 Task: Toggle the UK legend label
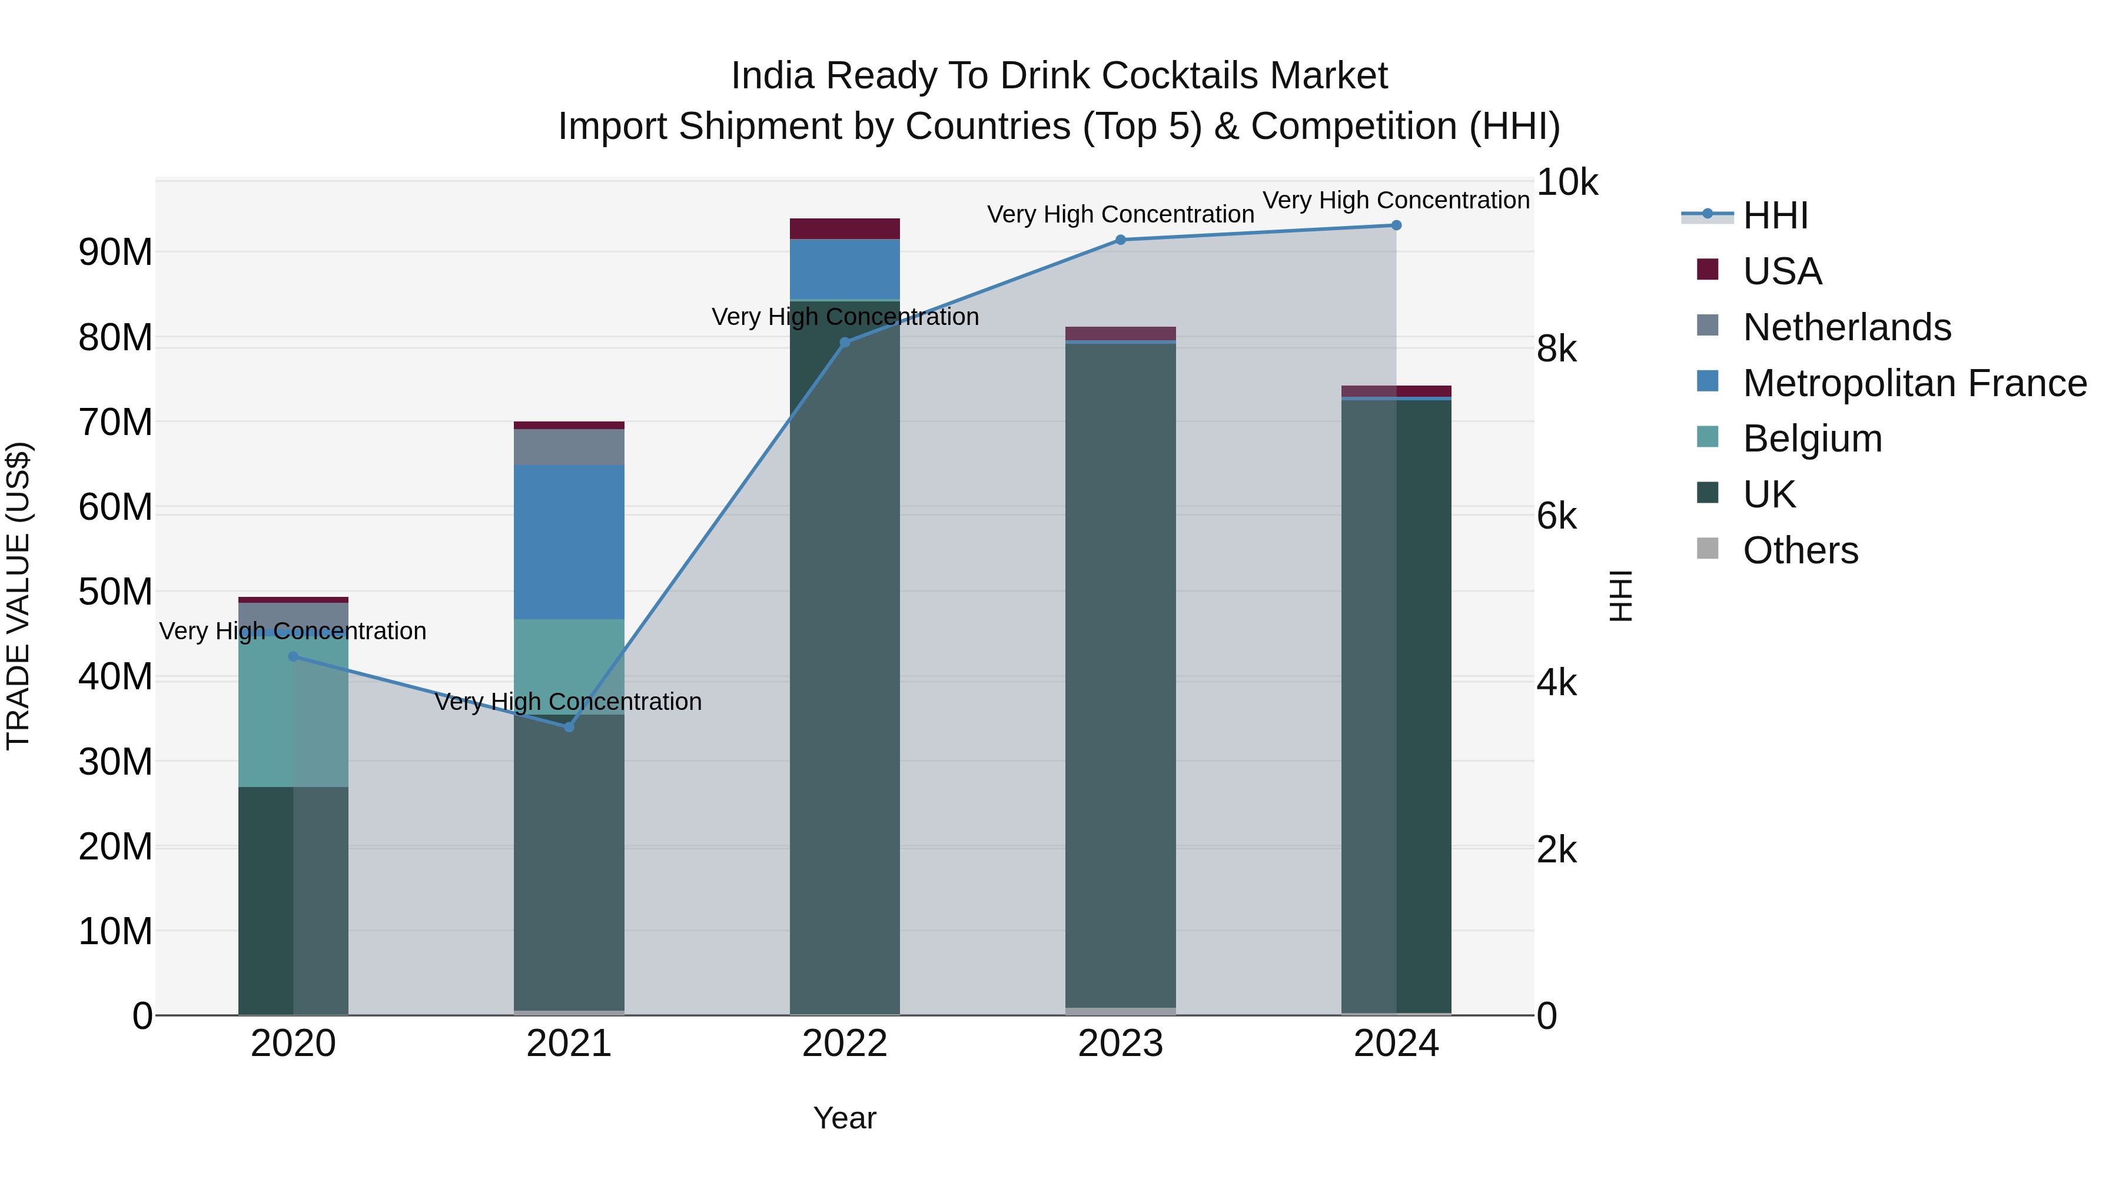pyautogui.click(x=1769, y=494)
